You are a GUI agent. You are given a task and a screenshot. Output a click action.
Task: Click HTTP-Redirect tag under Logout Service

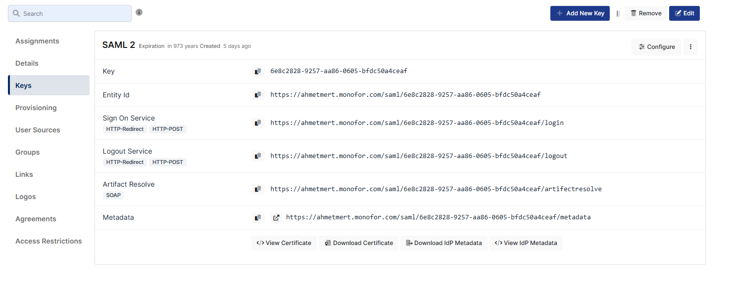point(125,162)
